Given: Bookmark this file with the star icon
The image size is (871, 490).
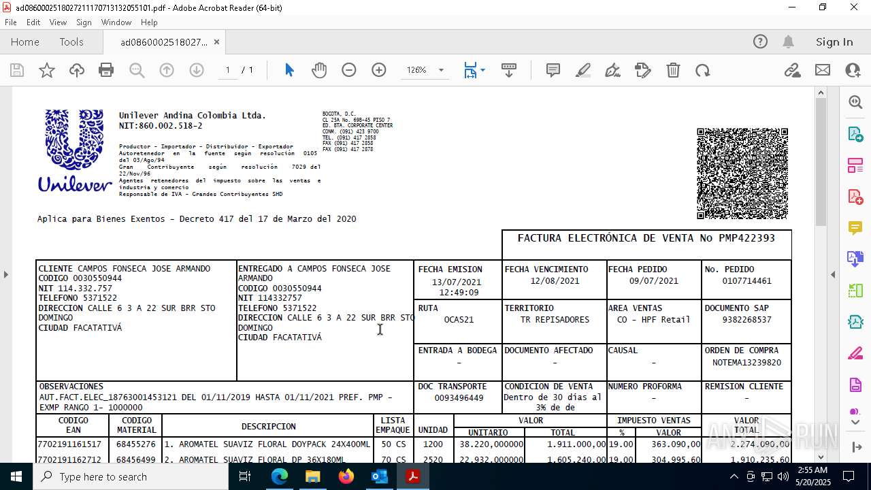Looking at the screenshot, I should point(47,70).
